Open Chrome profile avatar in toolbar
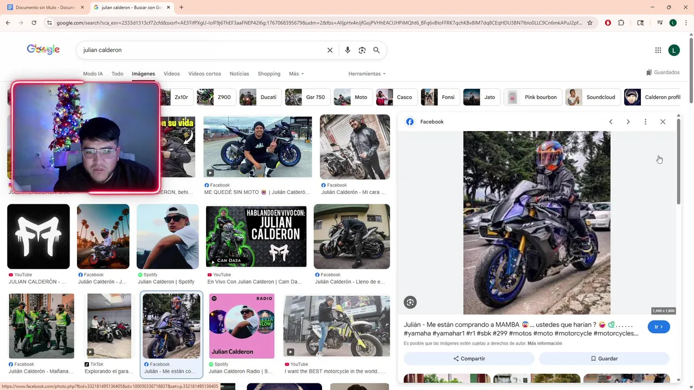This screenshot has width=694, height=390. pyautogui.click(x=673, y=23)
